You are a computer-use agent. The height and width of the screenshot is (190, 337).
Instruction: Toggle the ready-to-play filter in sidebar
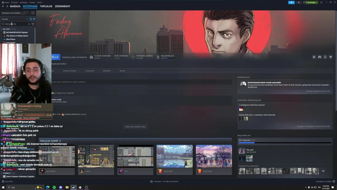coord(34,19)
